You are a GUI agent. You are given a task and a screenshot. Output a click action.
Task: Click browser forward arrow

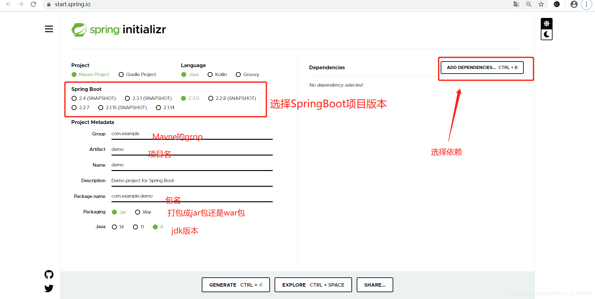21,4
